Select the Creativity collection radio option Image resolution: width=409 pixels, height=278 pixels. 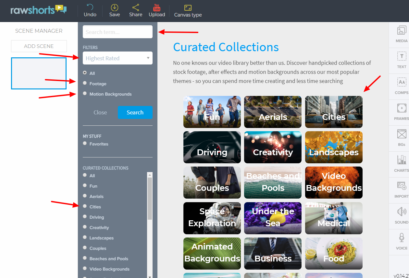point(85,227)
